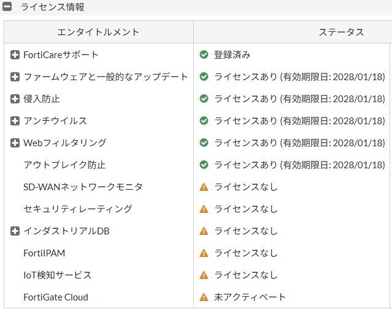Expand the Webフィルタリング row
The height and width of the screenshot is (309, 392).
coord(15,143)
